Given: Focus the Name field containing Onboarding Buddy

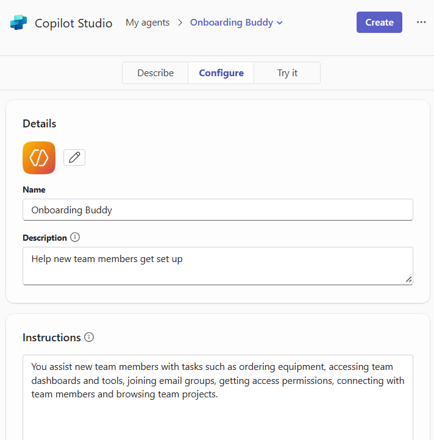Looking at the screenshot, I should (x=218, y=210).
